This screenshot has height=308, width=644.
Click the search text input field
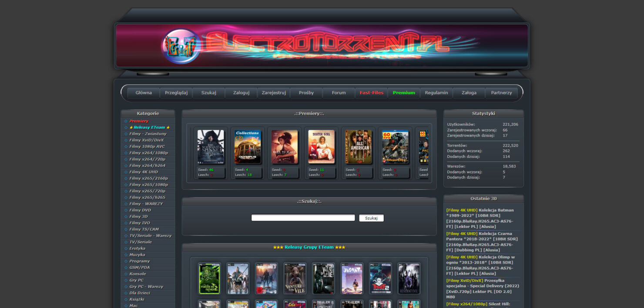pos(303,218)
